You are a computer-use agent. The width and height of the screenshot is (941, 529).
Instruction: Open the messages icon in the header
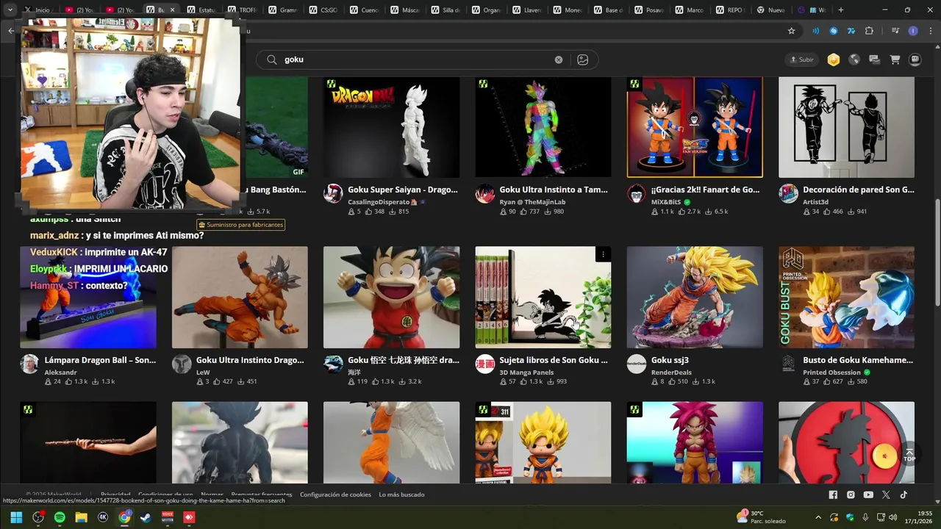click(874, 60)
